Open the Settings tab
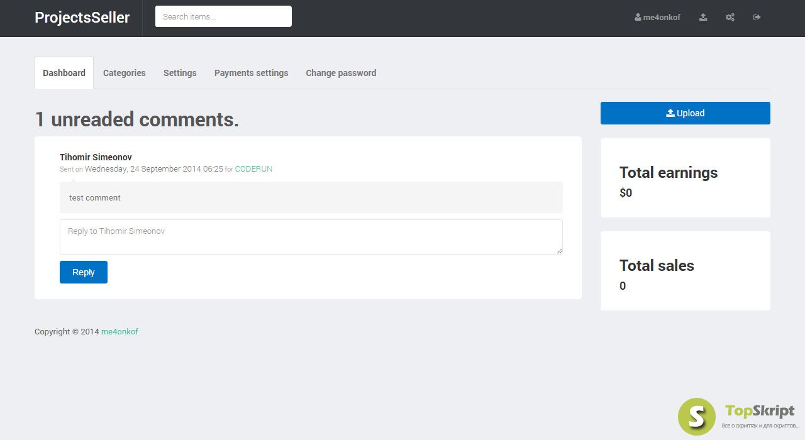This screenshot has width=805, height=440. point(180,73)
